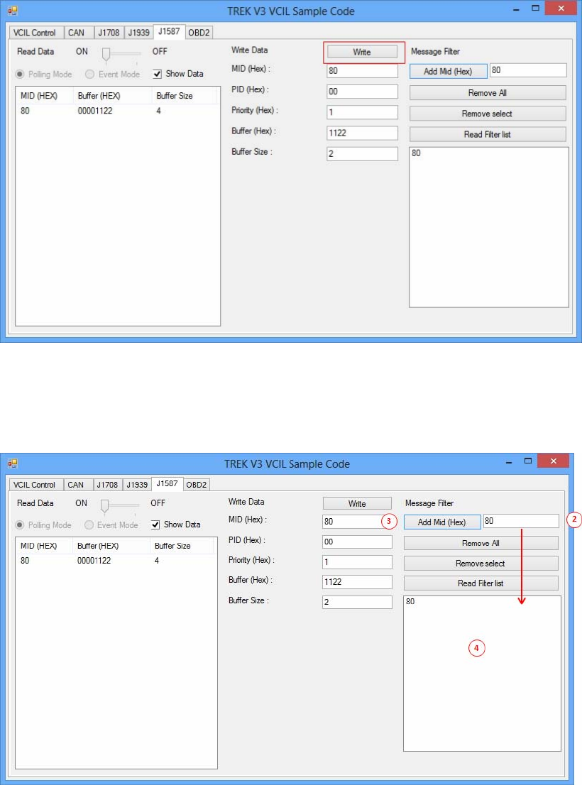
Task: Click Buffer (HEX) column header in upper window
Action: [113, 96]
